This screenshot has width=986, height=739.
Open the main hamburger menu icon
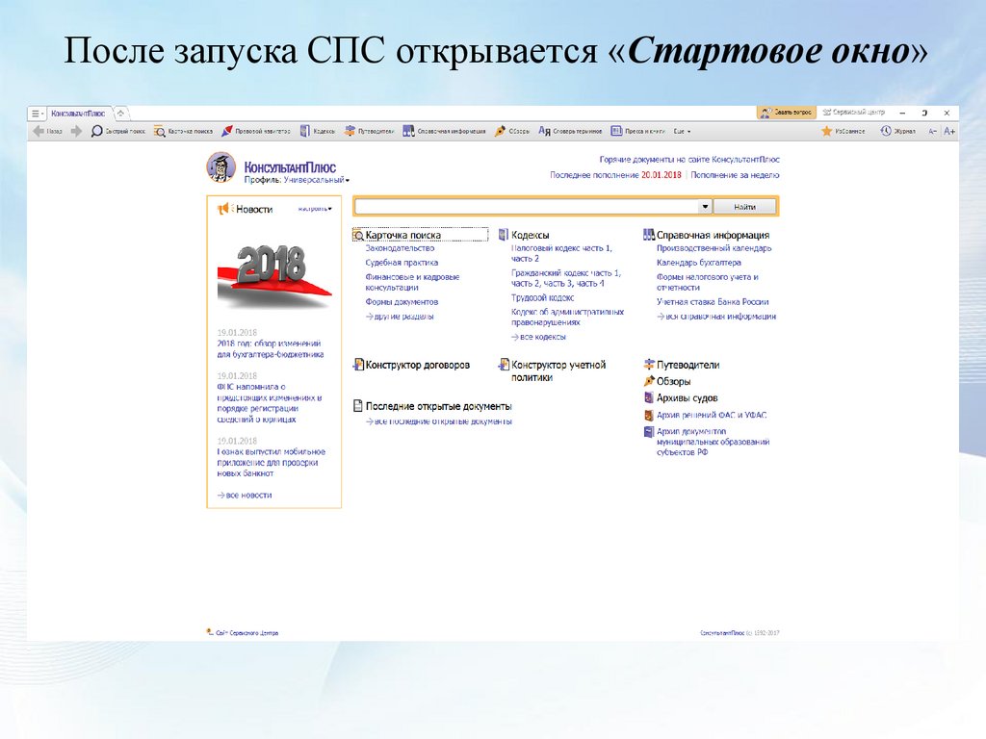pyautogui.click(x=38, y=114)
